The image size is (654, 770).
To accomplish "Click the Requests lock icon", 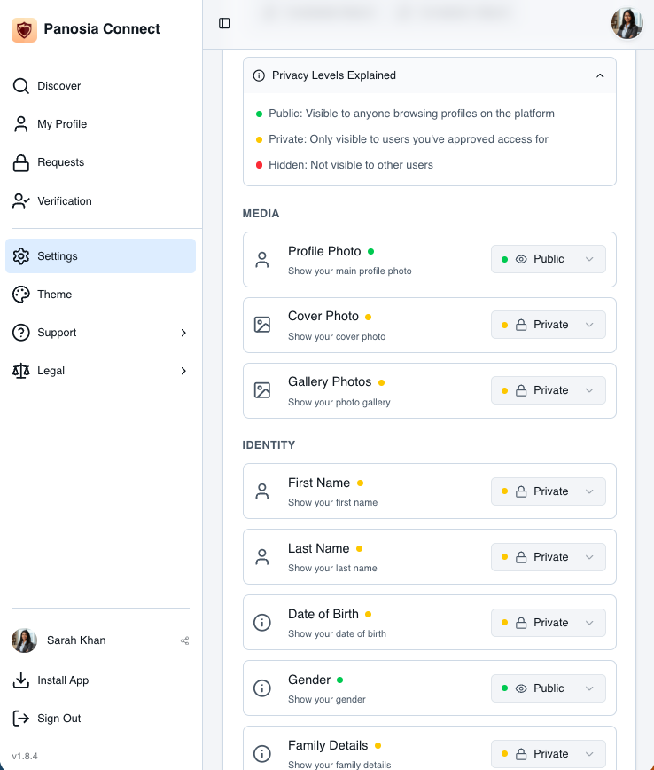I will click(21, 163).
